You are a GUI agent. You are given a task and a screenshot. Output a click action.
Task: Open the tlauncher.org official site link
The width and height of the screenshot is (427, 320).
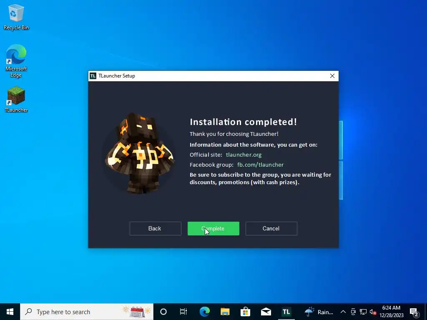[244, 155]
